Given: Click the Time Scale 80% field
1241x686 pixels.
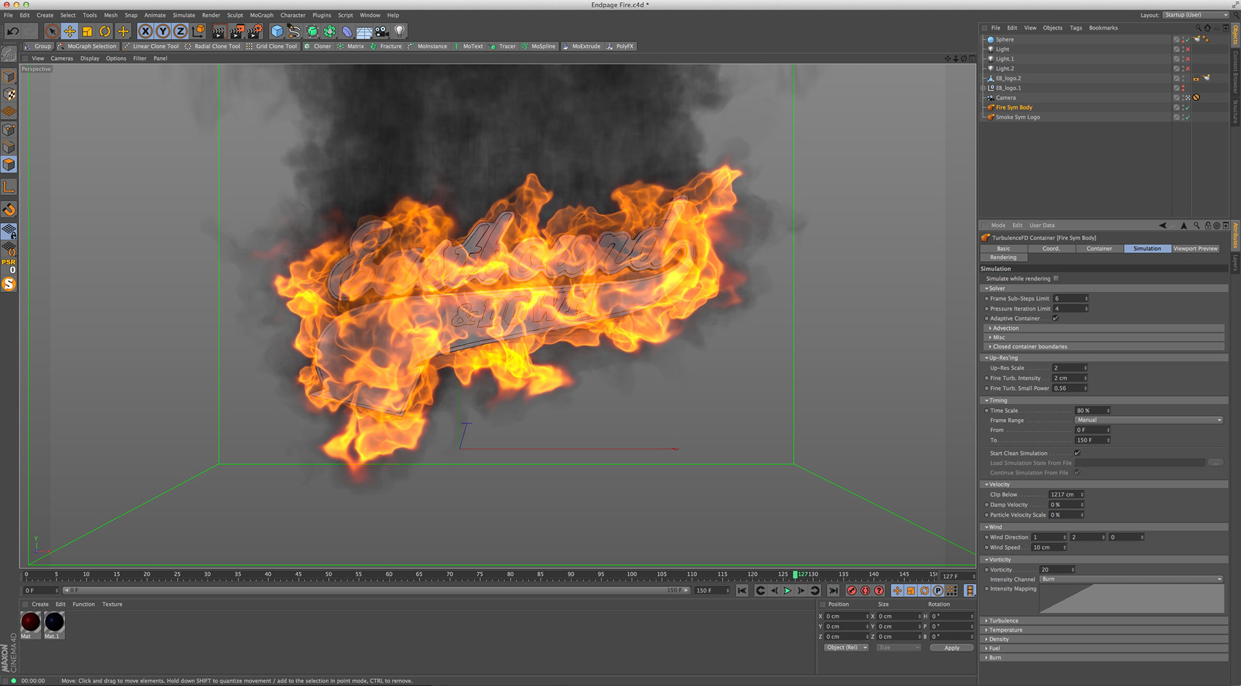Looking at the screenshot, I should tap(1092, 411).
